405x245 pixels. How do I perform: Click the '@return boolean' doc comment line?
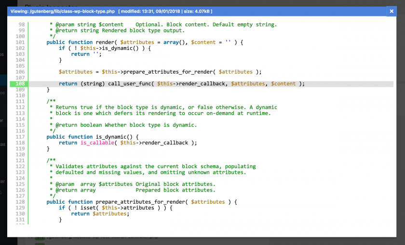[124, 125]
